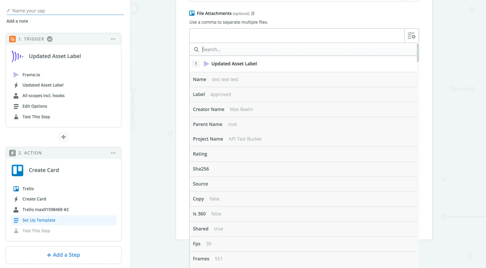Click the trigger completed checkmark badge
This screenshot has width=486, height=268.
(50, 39)
